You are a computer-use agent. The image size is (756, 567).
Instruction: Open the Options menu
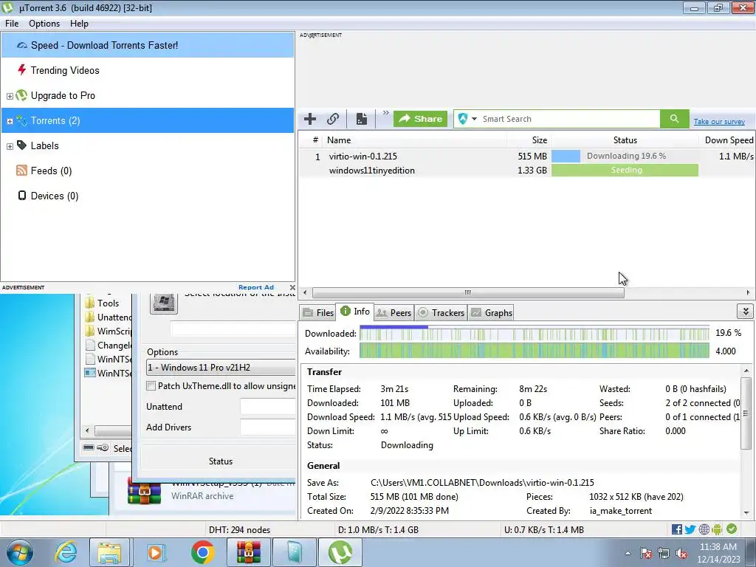pyautogui.click(x=44, y=24)
